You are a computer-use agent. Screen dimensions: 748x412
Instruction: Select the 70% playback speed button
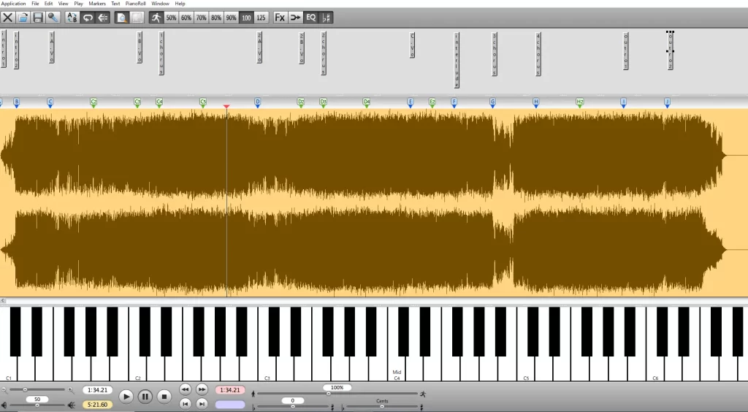pos(201,17)
